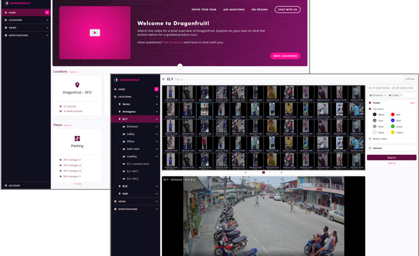Click the Clear all link below Search
Viewport: 419px width, 256px height.
tap(392, 163)
